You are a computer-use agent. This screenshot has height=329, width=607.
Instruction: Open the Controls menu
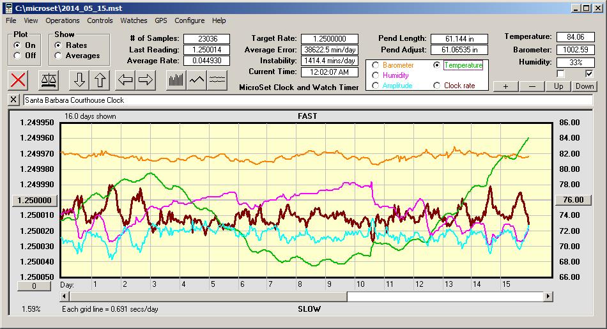click(100, 20)
